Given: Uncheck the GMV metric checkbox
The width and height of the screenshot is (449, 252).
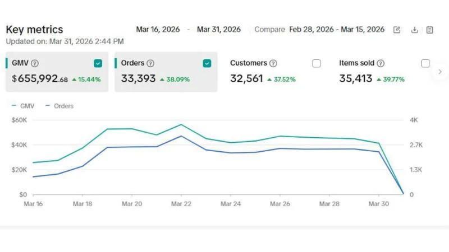Looking at the screenshot, I should point(98,63).
